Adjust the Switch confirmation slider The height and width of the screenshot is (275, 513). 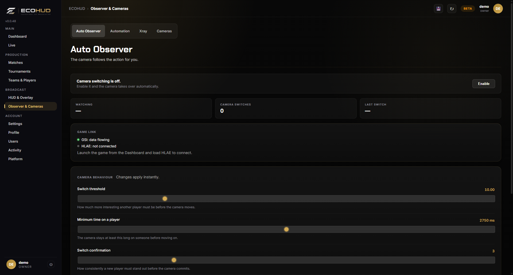[286, 260]
